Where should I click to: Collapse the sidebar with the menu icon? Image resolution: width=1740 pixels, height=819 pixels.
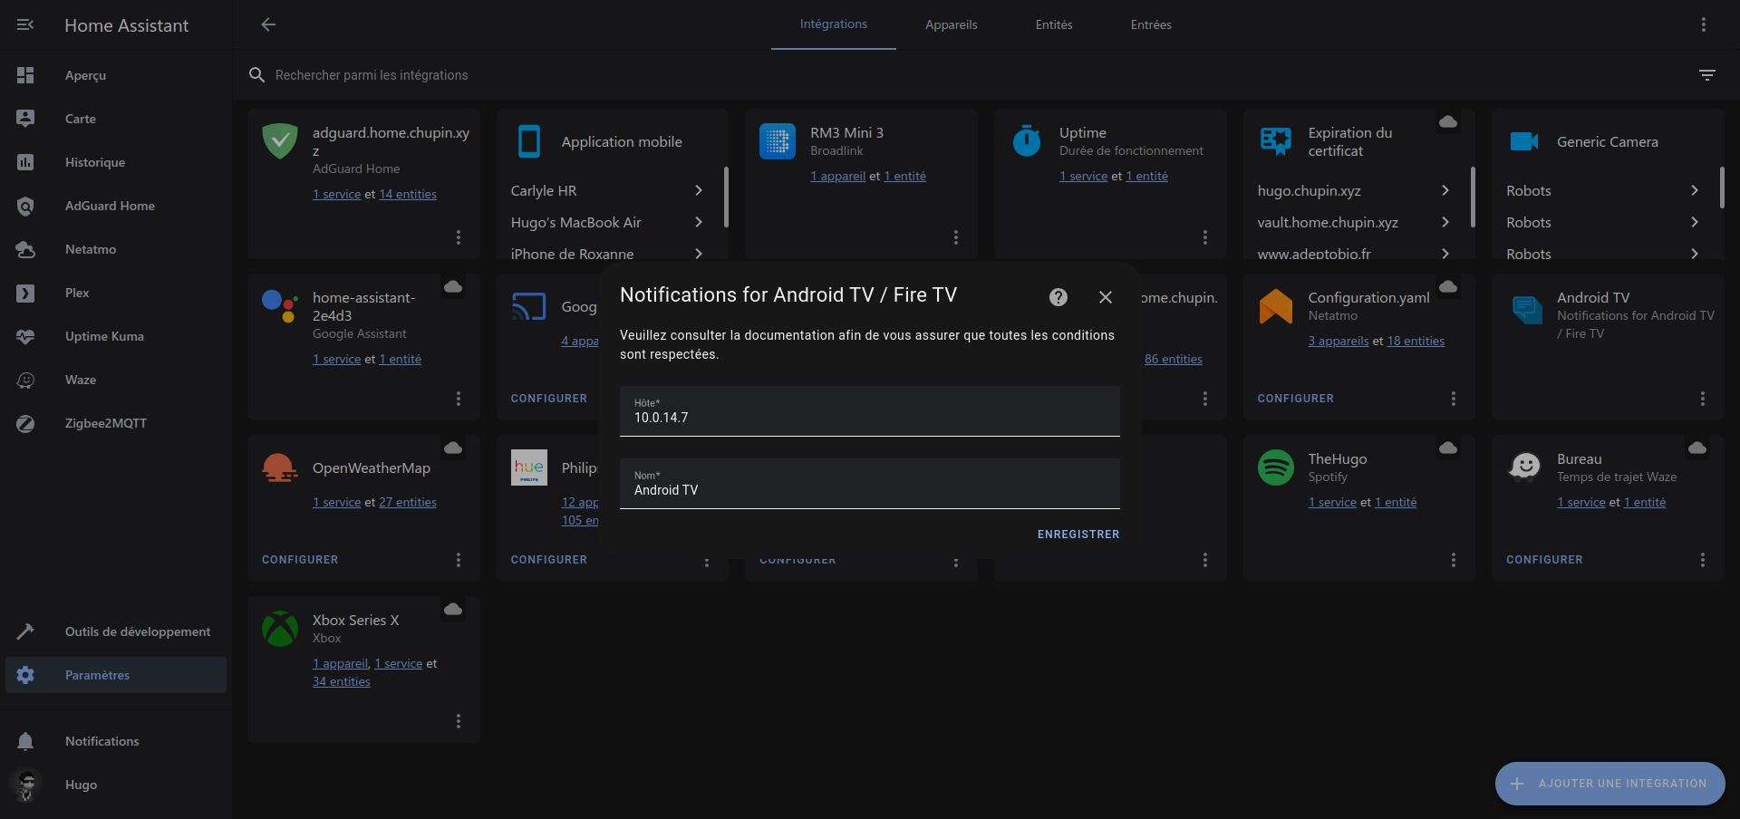(25, 24)
